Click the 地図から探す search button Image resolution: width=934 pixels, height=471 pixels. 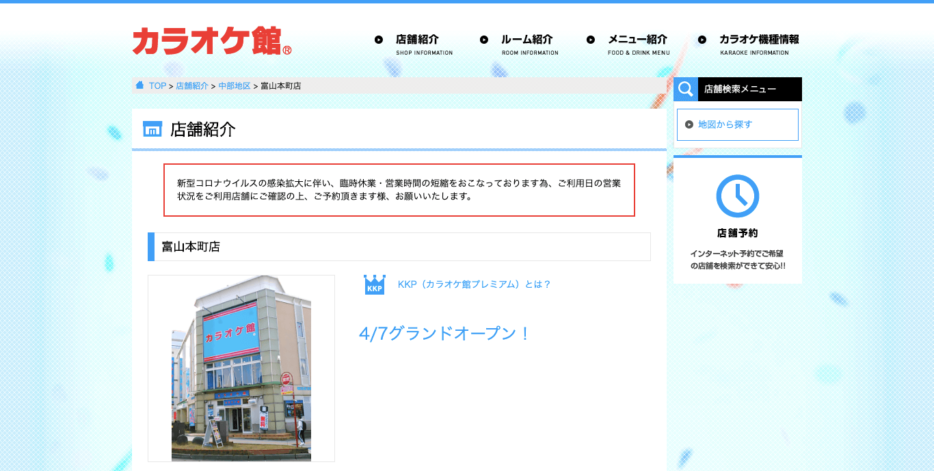point(737,124)
